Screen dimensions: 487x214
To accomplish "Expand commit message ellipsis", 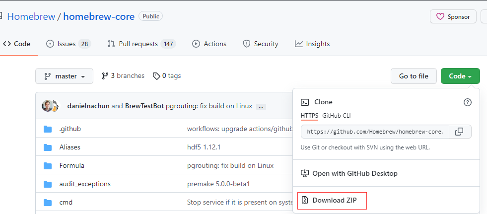I will coord(261,106).
